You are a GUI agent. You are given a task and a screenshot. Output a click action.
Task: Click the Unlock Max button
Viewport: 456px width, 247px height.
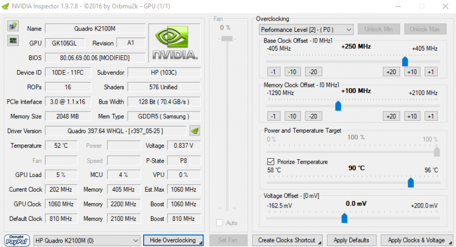point(425,30)
